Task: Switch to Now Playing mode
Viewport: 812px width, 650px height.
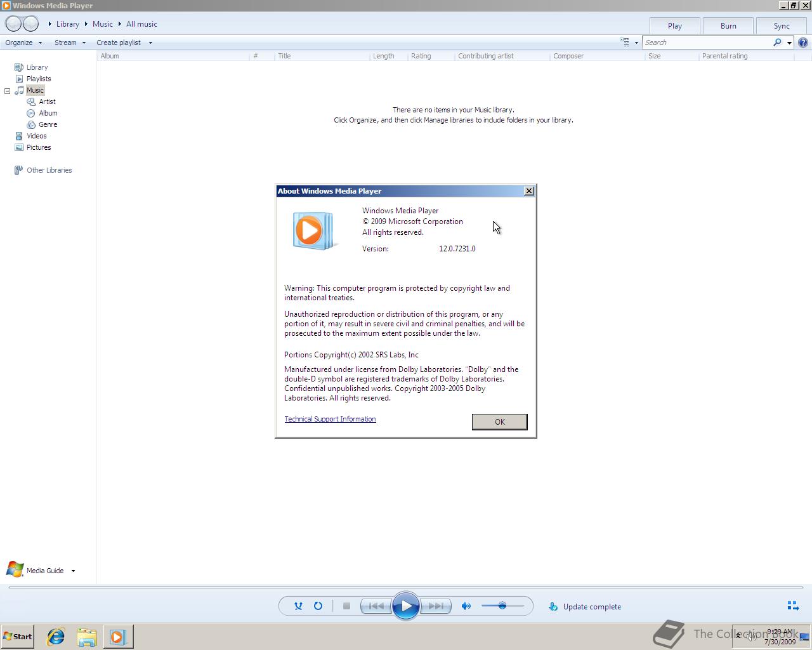Action: pos(792,606)
